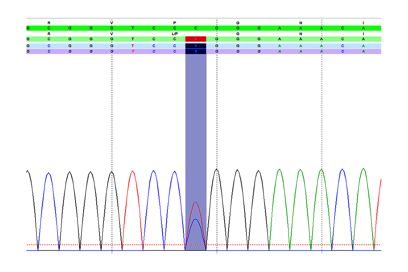Click the amino acid R label in top row
The image size is (408, 272).
(49, 23)
